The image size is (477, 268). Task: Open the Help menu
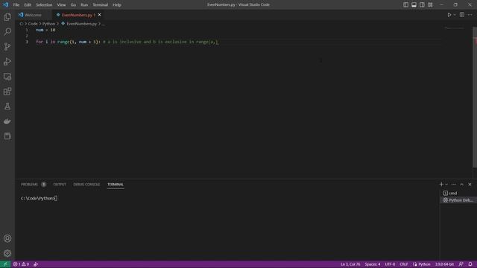pos(117,5)
